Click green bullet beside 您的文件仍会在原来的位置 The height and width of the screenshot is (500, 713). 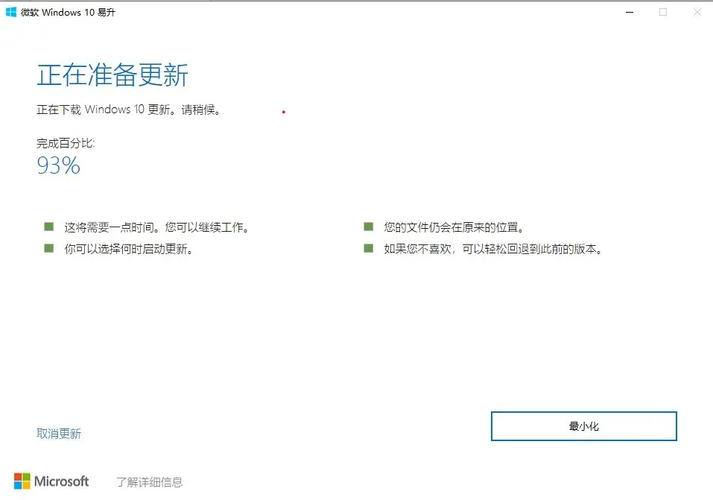click(368, 227)
